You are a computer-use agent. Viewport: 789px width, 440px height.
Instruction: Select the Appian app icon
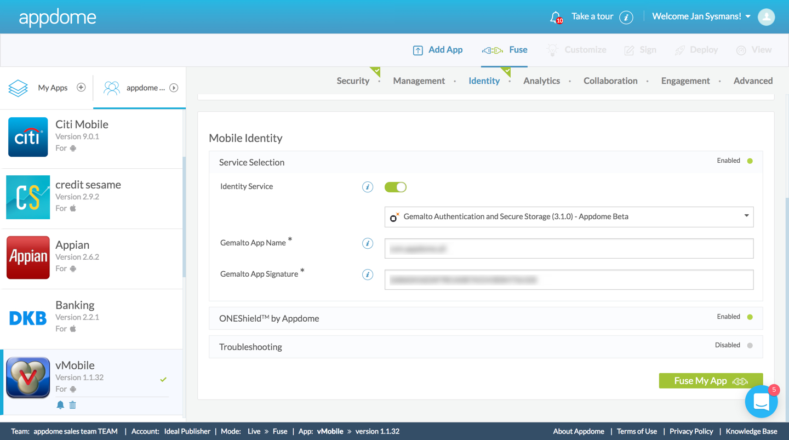click(x=28, y=258)
